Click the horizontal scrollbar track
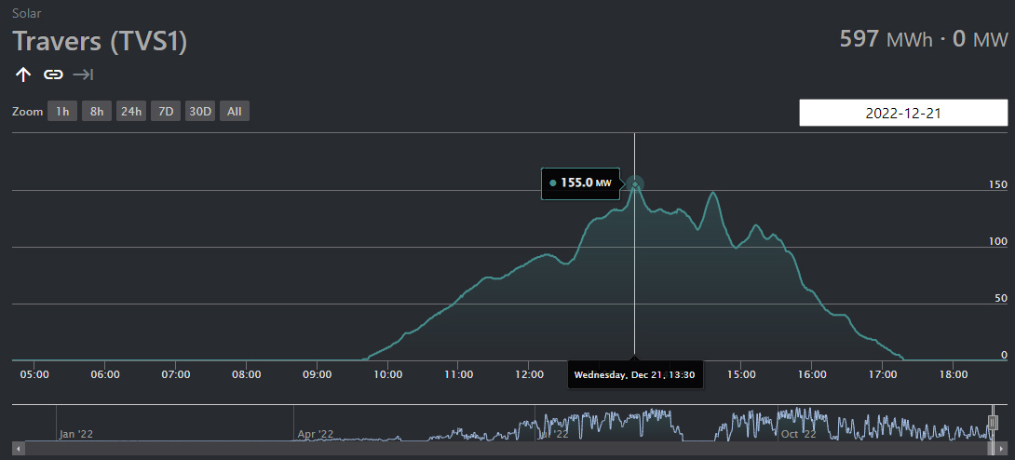Image resolution: width=1015 pixels, height=460 pixels. tap(503, 449)
